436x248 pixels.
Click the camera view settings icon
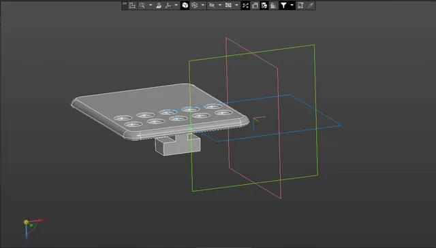click(x=228, y=5)
